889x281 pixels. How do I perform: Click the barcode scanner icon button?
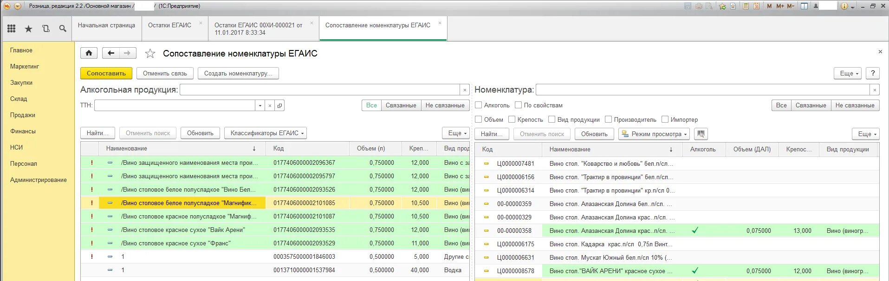(701, 134)
